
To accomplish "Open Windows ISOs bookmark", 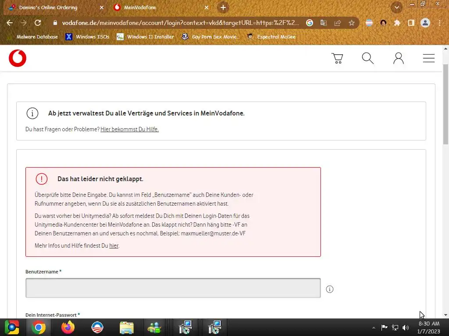I will pyautogui.click(x=88, y=37).
